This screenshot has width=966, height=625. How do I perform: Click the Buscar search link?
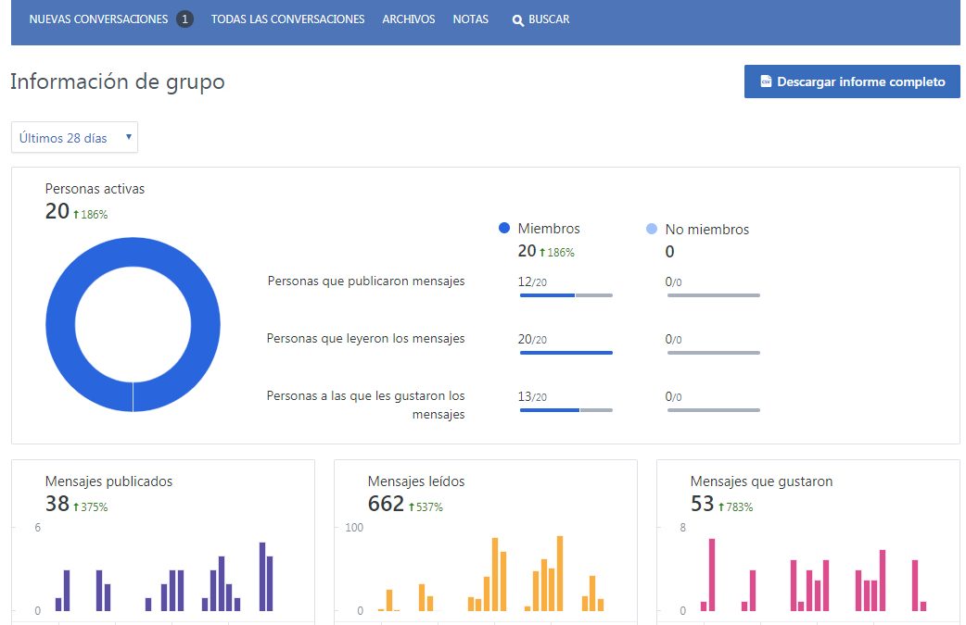click(x=549, y=19)
